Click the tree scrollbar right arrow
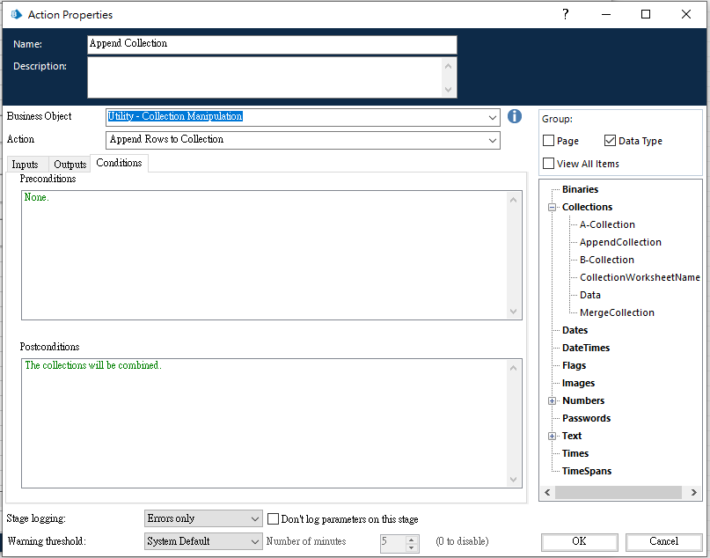Image resolution: width=710 pixels, height=558 pixels. [x=693, y=493]
